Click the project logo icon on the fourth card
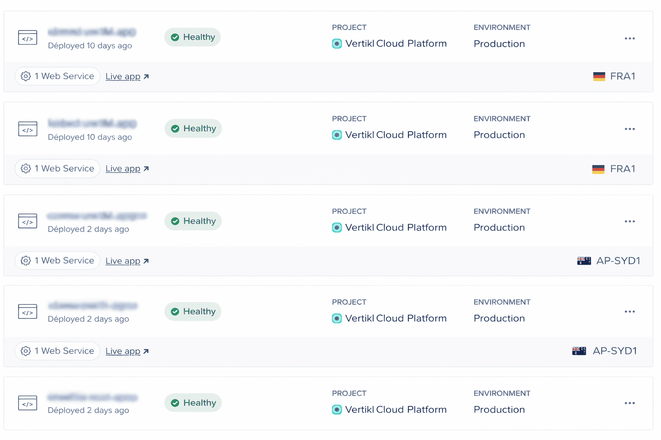This screenshot has width=661, height=440. click(x=337, y=318)
